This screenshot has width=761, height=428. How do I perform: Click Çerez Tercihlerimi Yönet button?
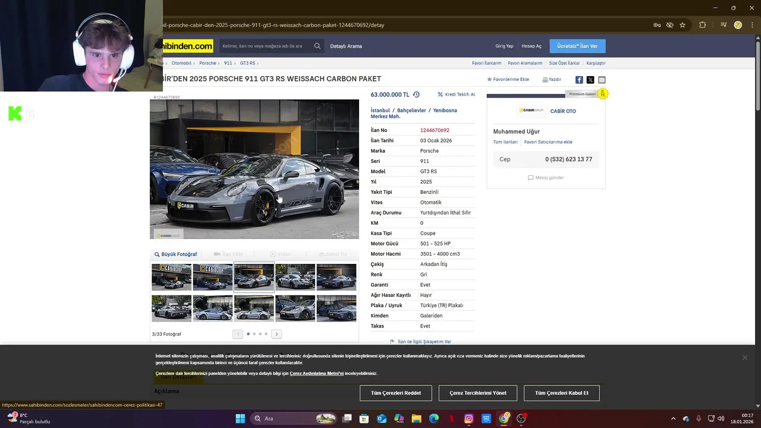478,393
